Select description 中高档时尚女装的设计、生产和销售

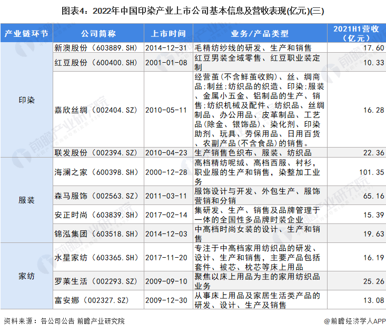(x=258, y=234)
